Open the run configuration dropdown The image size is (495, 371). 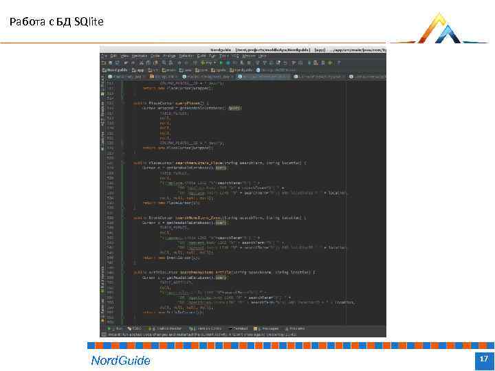click(x=208, y=63)
